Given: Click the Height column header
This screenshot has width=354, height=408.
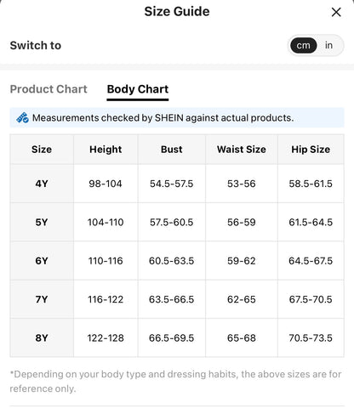Looking at the screenshot, I should click(x=106, y=150).
